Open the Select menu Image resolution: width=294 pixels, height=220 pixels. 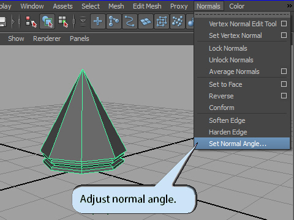[91, 6]
